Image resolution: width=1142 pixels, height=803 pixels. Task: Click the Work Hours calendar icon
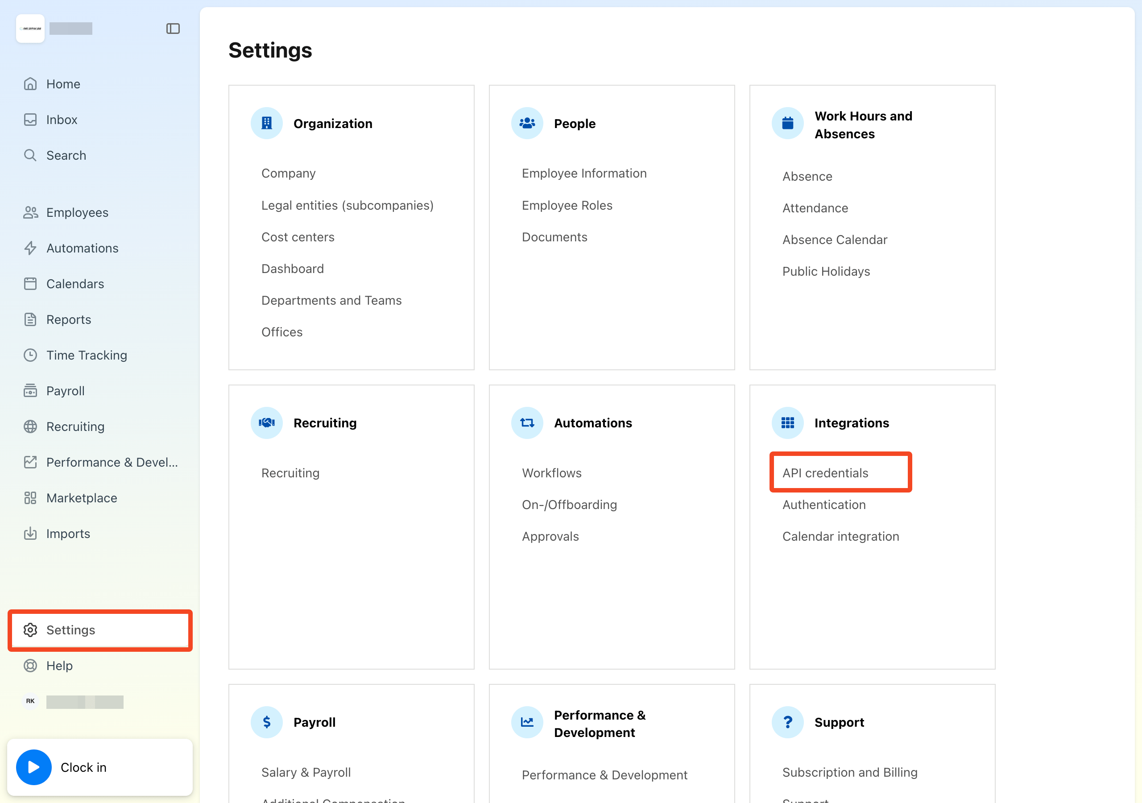pos(788,124)
